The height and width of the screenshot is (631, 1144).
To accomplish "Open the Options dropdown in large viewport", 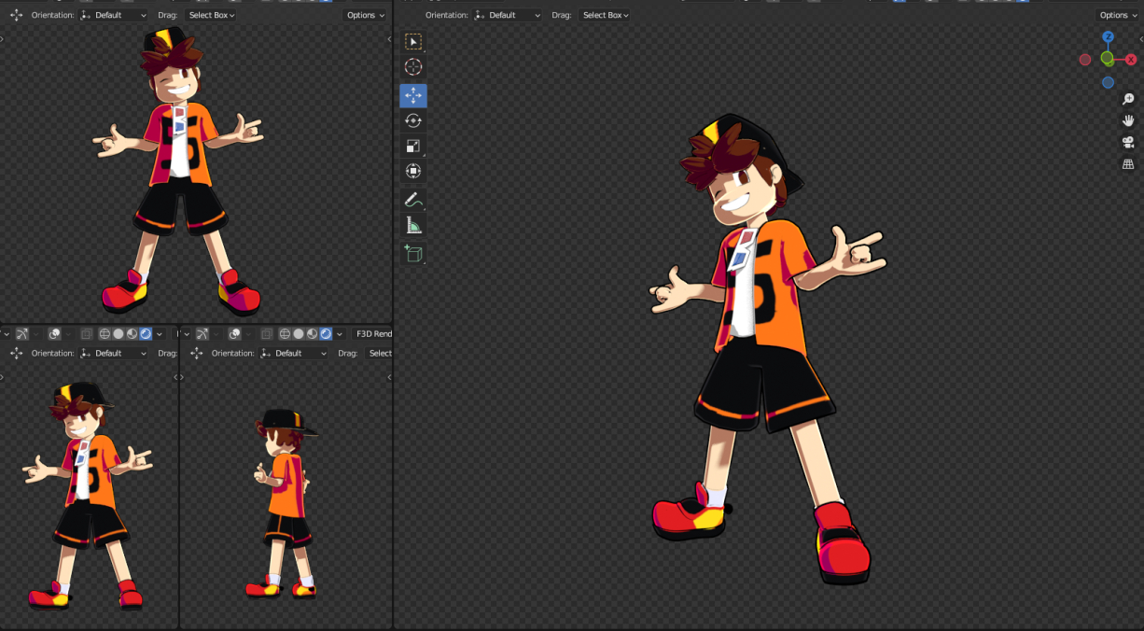I will pos(1117,15).
